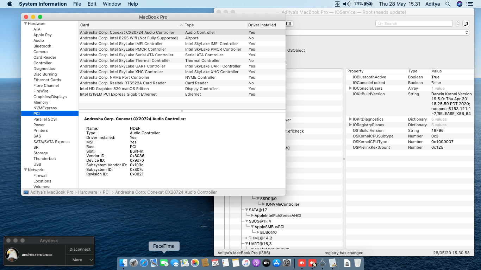
Task: Select the Intel 8265 Wifi (Not Fully Supported) row
Action: pyautogui.click(x=182, y=38)
